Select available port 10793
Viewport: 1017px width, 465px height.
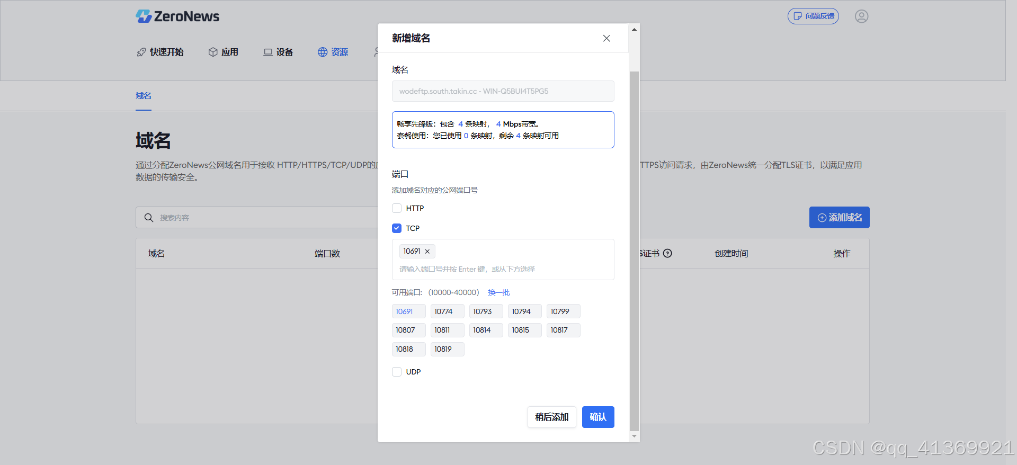tap(486, 311)
